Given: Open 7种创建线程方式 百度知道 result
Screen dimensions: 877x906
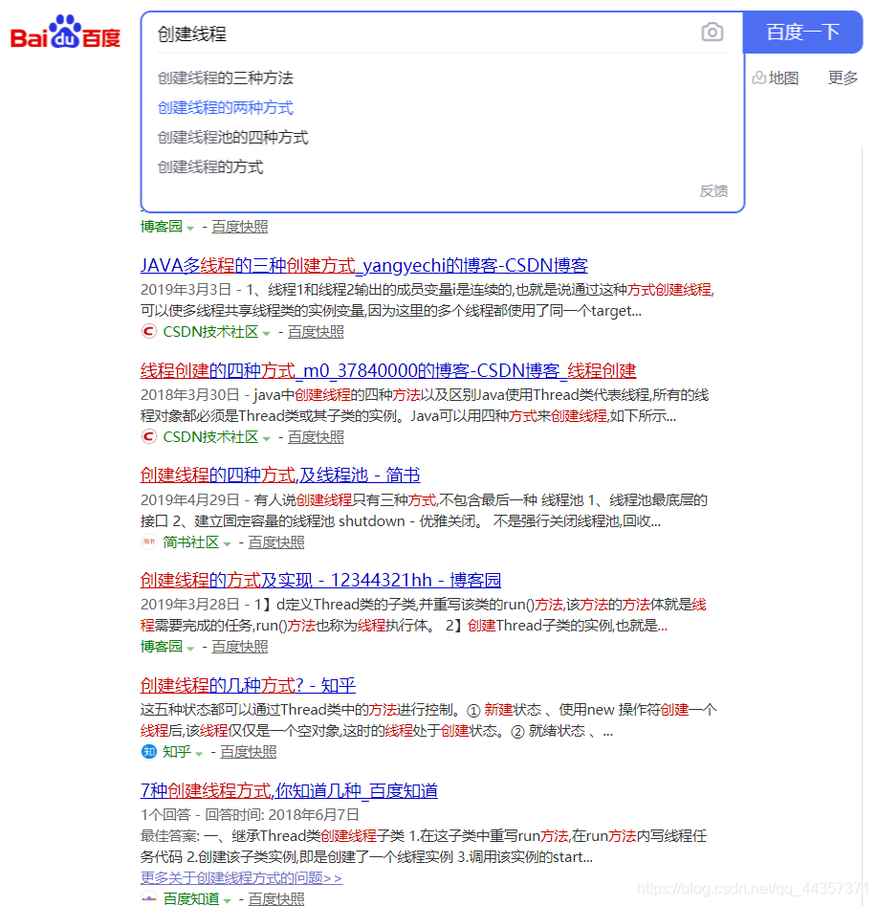Looking at the screenshot, I should 289,790.
